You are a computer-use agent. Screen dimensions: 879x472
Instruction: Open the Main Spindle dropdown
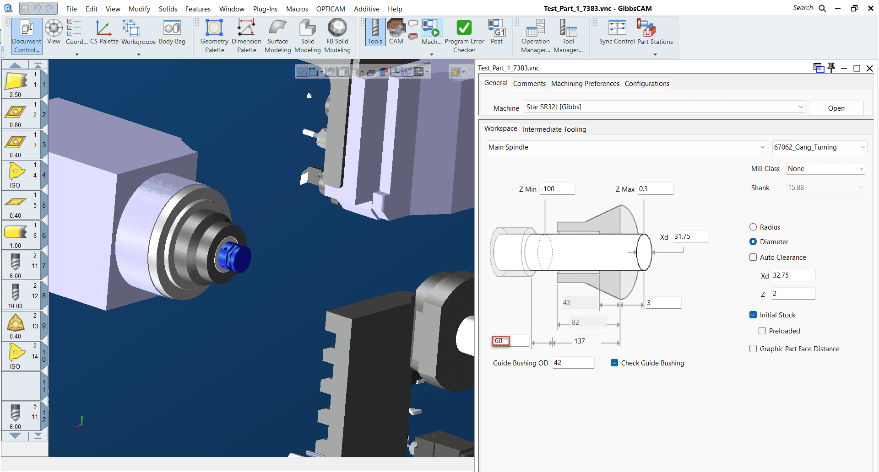(627, 147)
